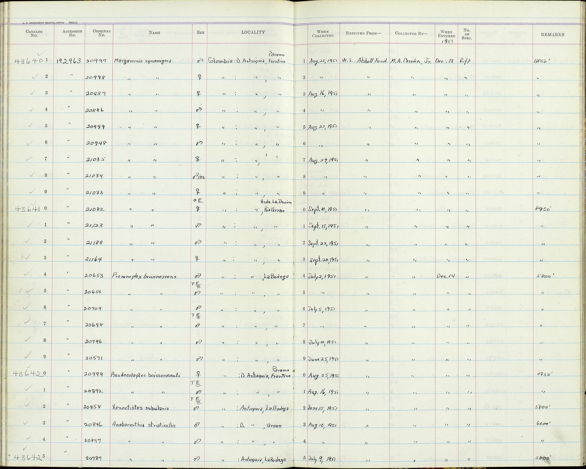This screenshot has height=469, width=586.
Task: Select original number "20998"
Action: pos(95,78)
